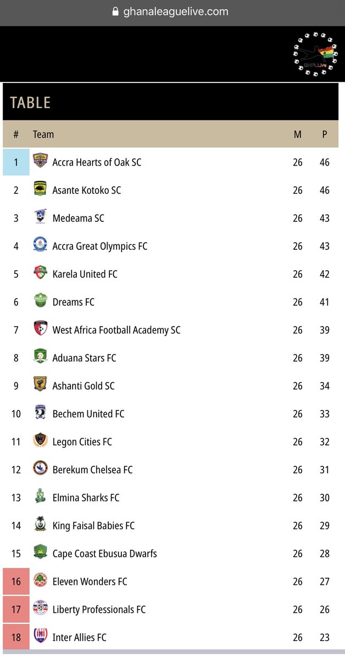Click the Legon Cities FC logo
345x659 pixels.
pyautogui.click(x=40, y=441)
